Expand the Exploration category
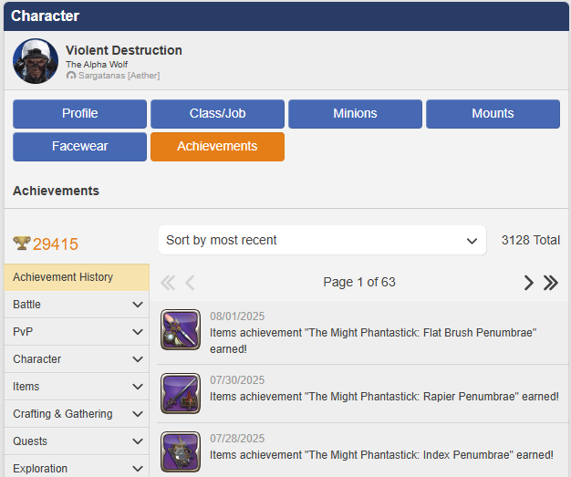The image size is (571, 477). [x=77, y=468]
